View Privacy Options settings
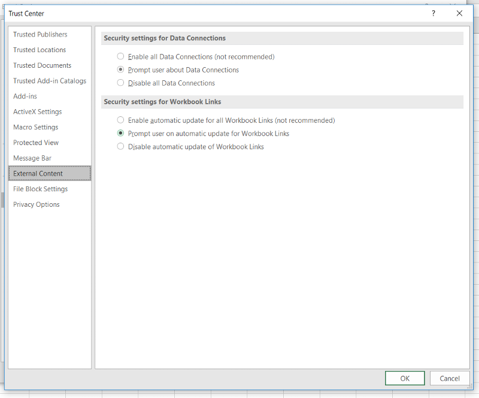The image size is (479, 398). pyautogui.click(x=37, y=204)
